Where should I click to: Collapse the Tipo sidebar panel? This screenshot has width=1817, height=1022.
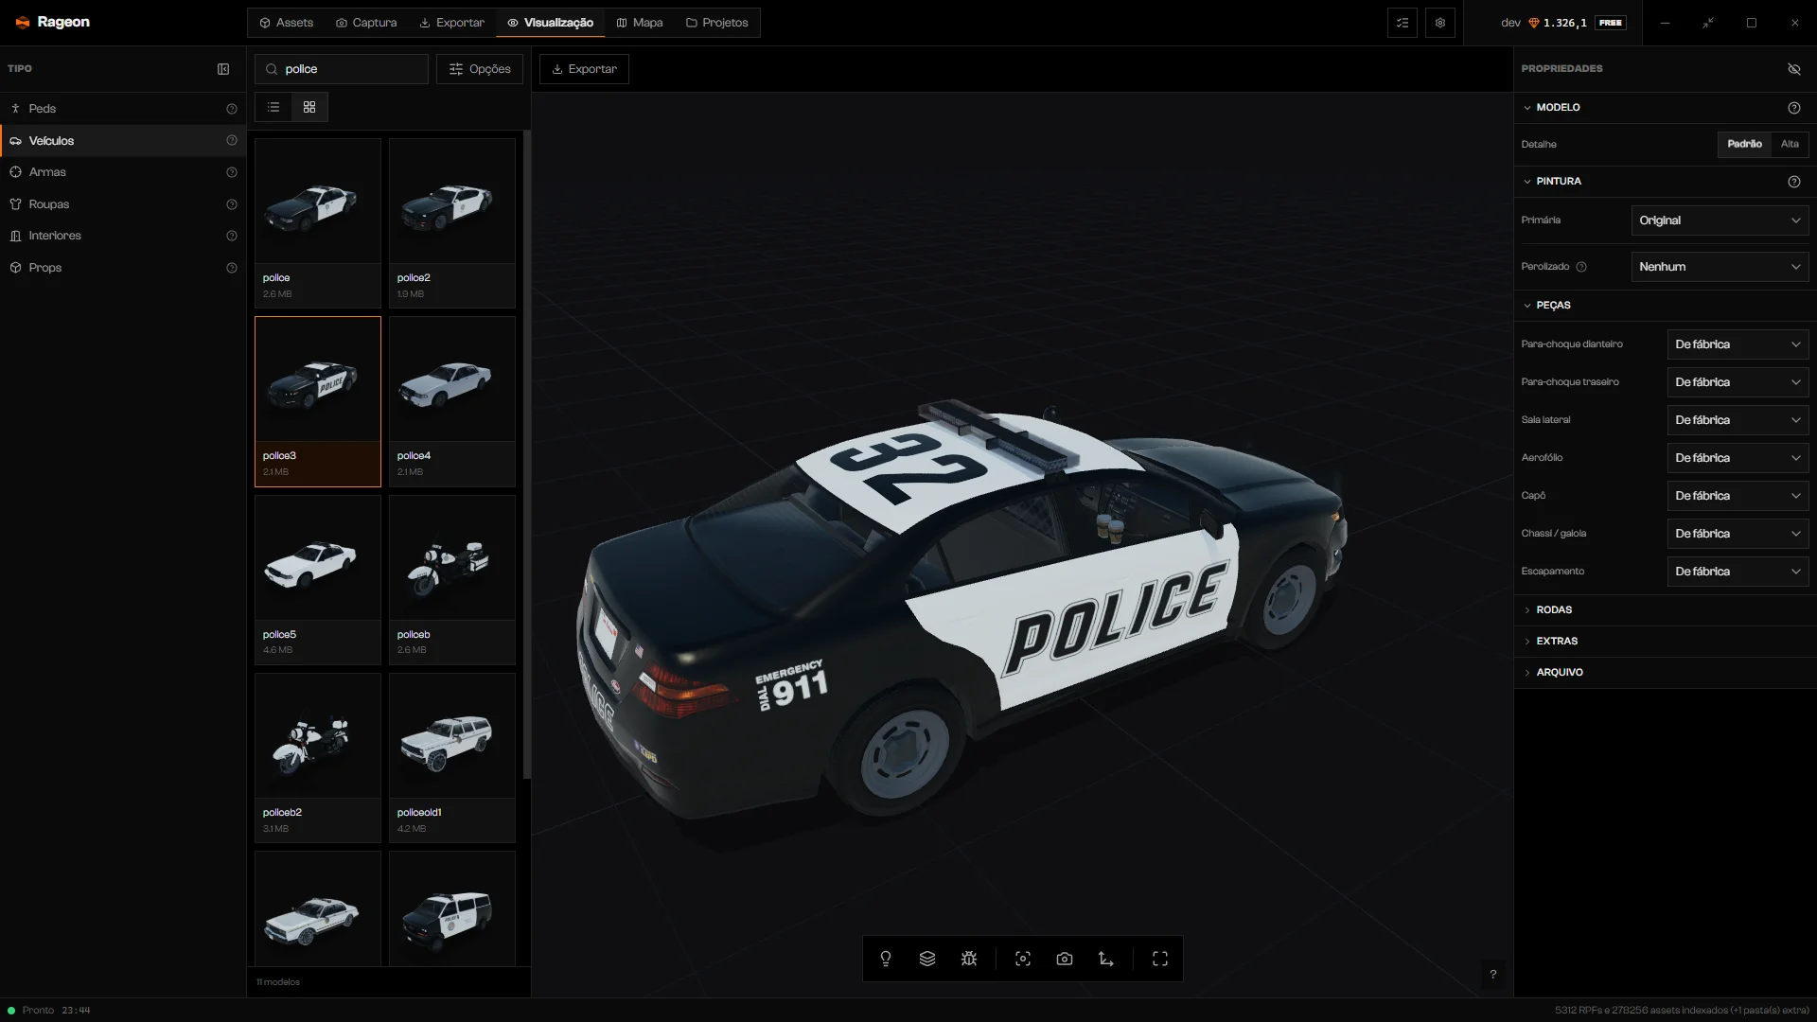[x=223, y=69]
